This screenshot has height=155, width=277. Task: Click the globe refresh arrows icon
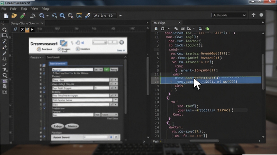[x=54, y=15]
